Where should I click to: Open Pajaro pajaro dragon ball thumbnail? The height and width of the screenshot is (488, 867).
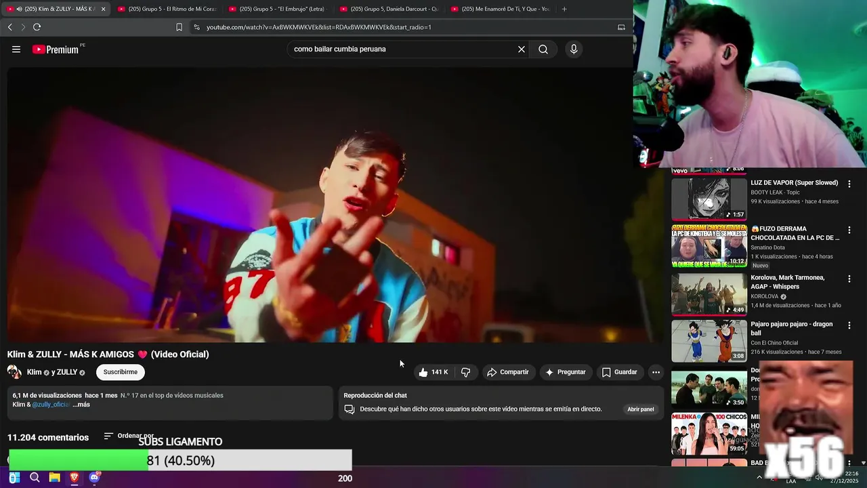click(709, 341)
